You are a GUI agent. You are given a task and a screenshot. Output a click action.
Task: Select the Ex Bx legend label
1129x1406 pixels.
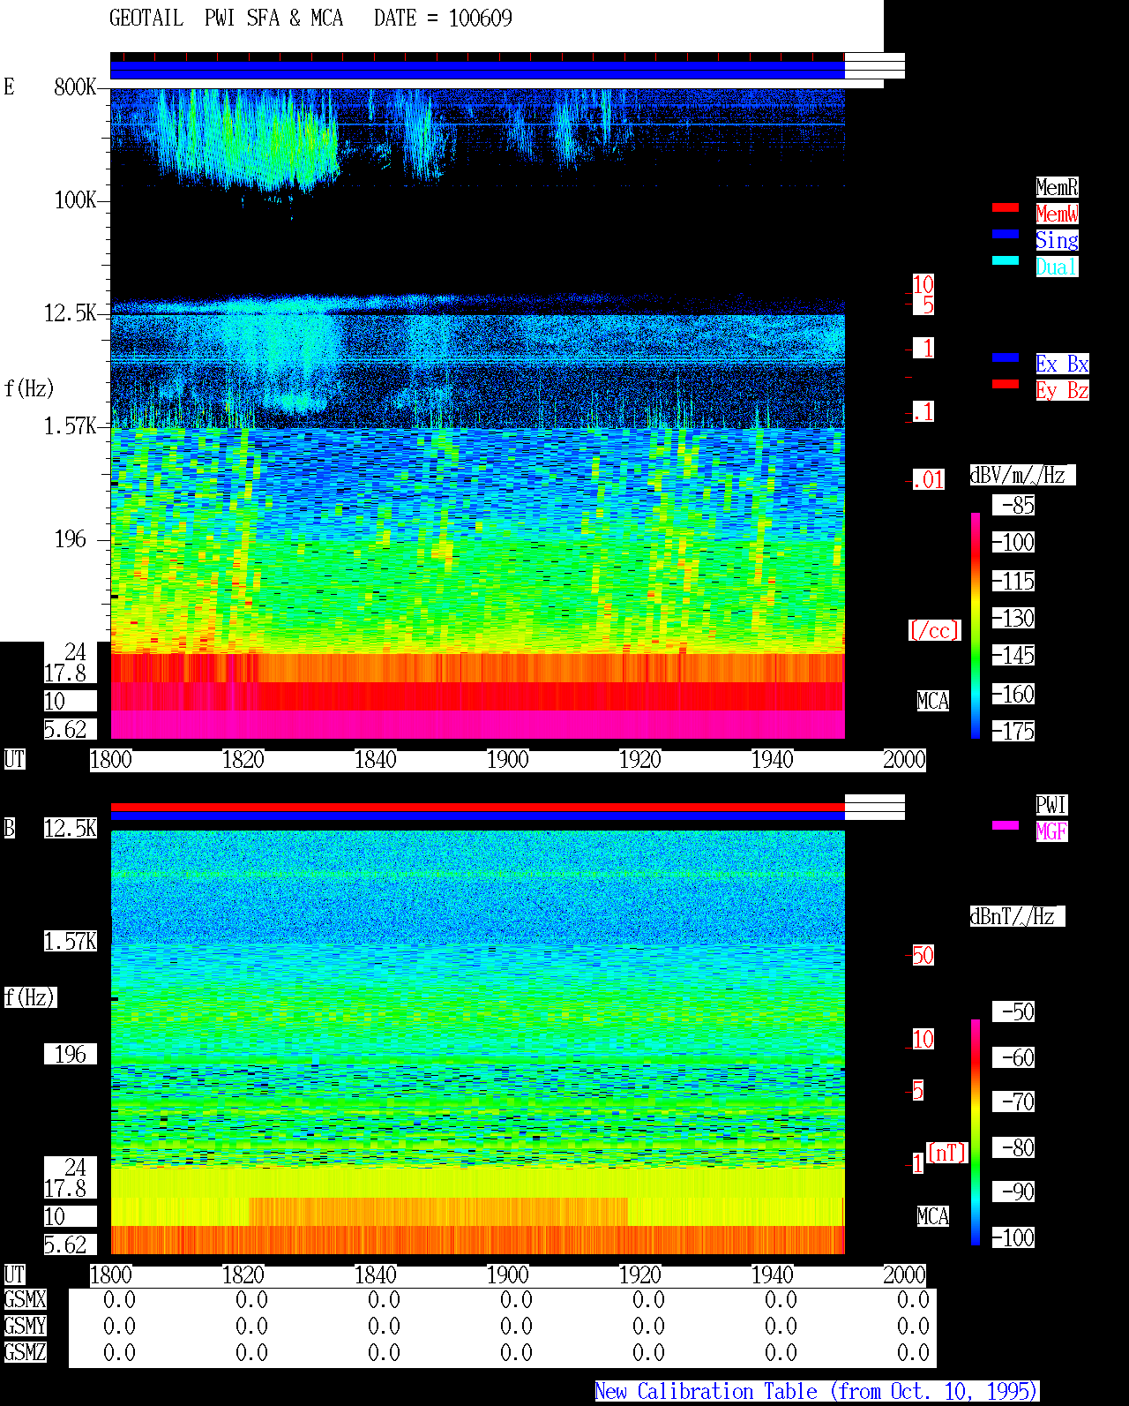pyautogui.click(x=1062, y=364)
